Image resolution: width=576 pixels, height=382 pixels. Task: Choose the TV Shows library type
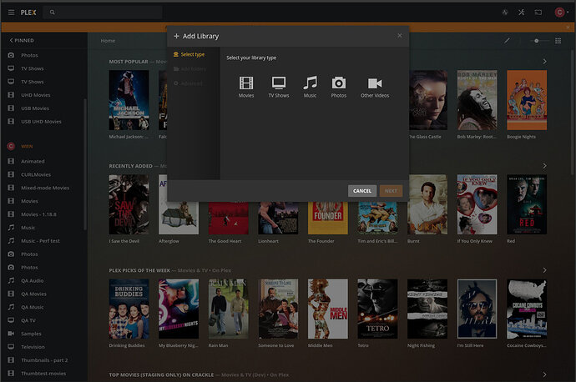[279, 87]
